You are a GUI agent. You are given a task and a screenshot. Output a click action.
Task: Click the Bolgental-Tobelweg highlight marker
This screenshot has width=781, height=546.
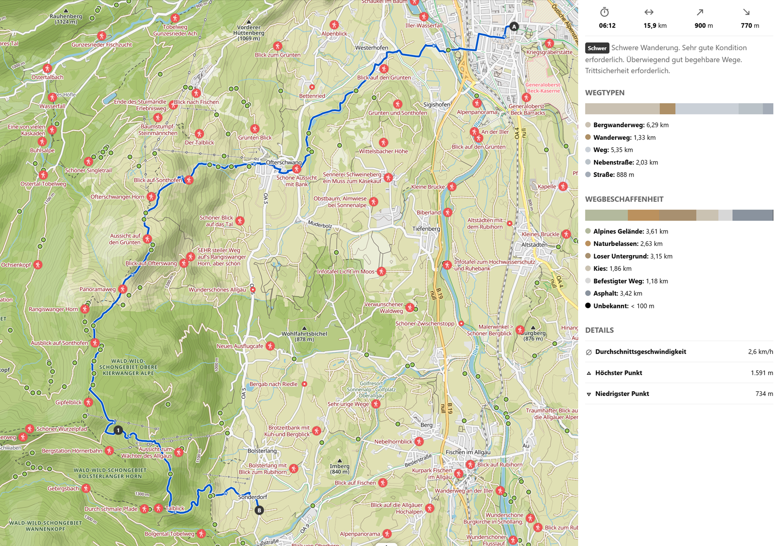pos(201,534)
